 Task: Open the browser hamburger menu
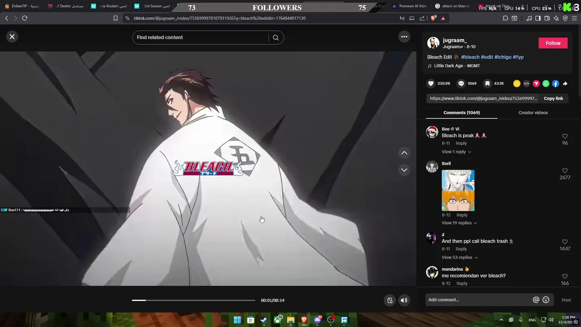click(574, 18)
